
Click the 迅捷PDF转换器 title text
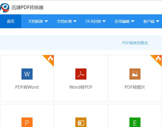click(27, 7)
